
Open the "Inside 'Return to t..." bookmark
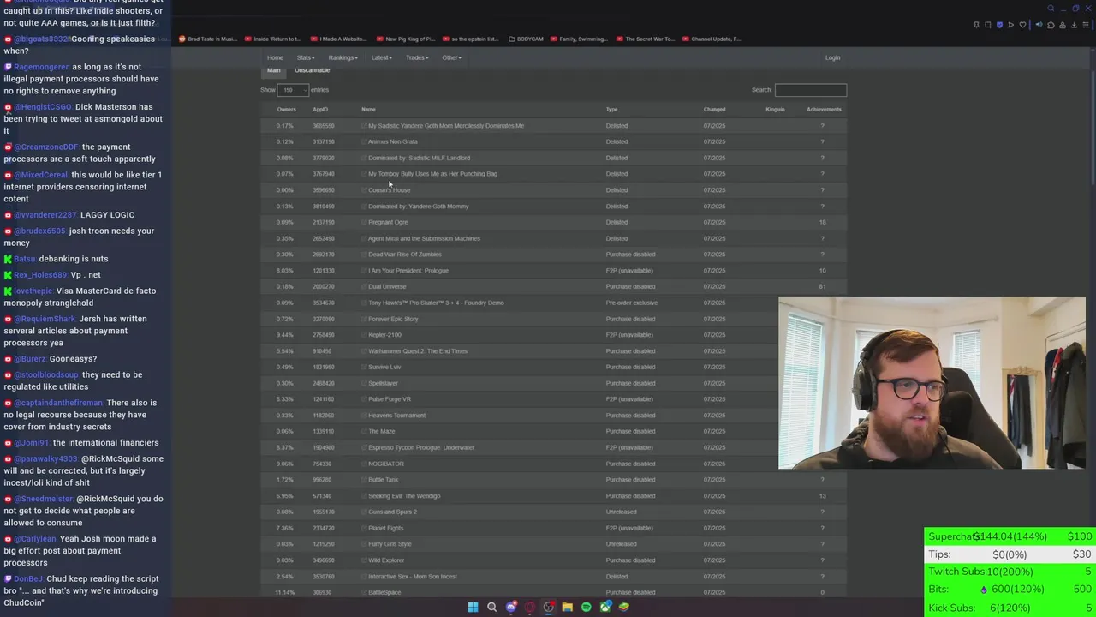click(x=273, y=39)
